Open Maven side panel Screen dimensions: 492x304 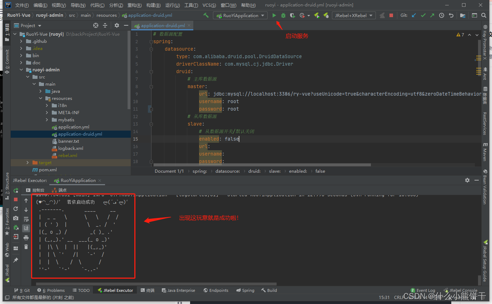[485, 152]
